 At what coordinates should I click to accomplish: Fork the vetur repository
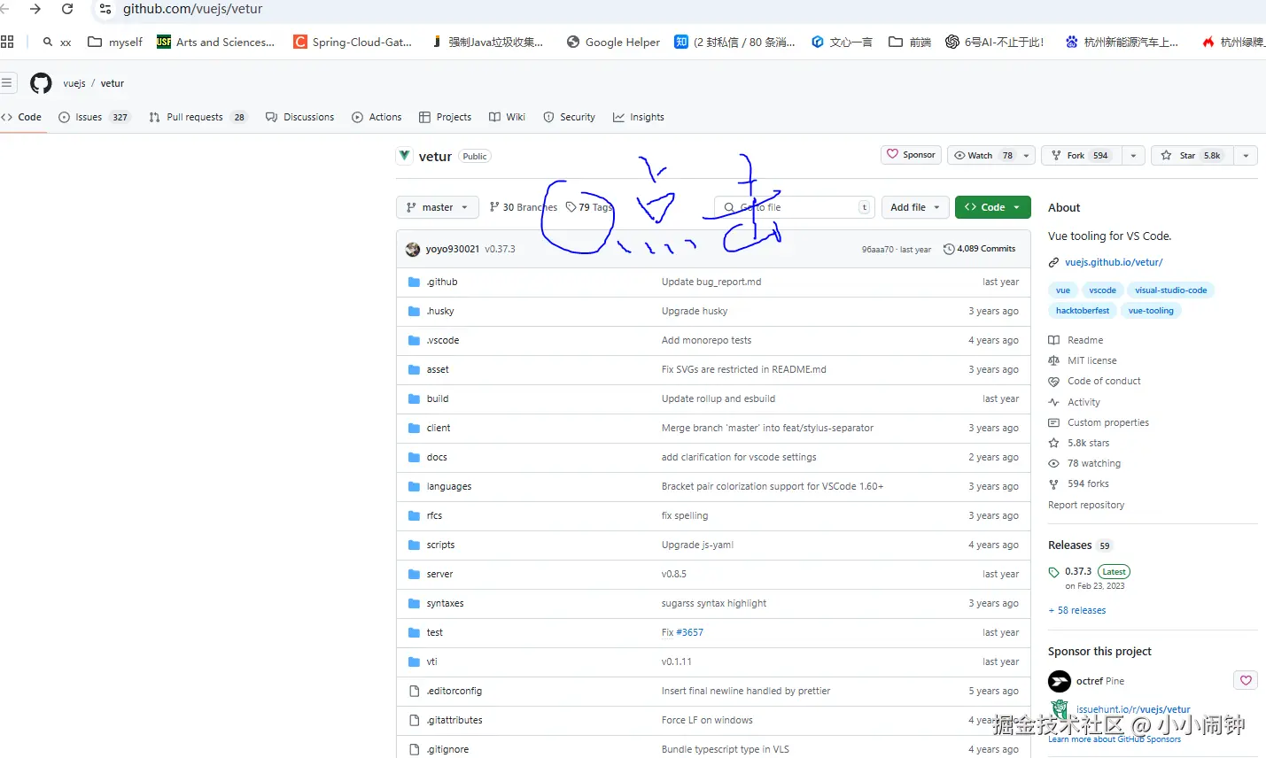(x=1082, y=155)
